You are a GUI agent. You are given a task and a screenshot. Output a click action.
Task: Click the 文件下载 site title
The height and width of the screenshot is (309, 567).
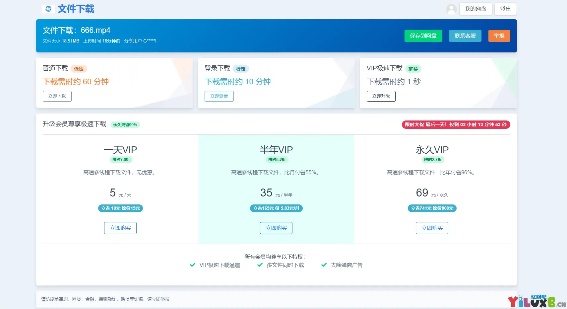76,9
